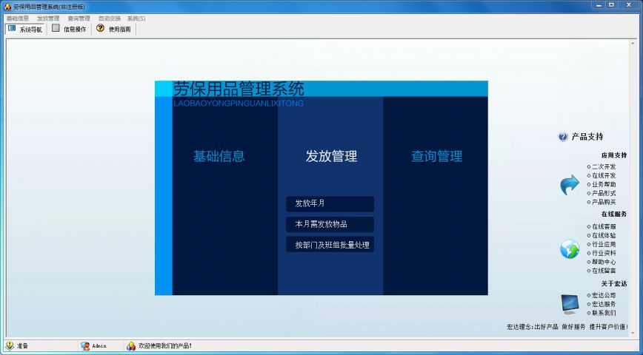
Task: Click 按部门及班组批量处理 button
Action: (330, 244)
